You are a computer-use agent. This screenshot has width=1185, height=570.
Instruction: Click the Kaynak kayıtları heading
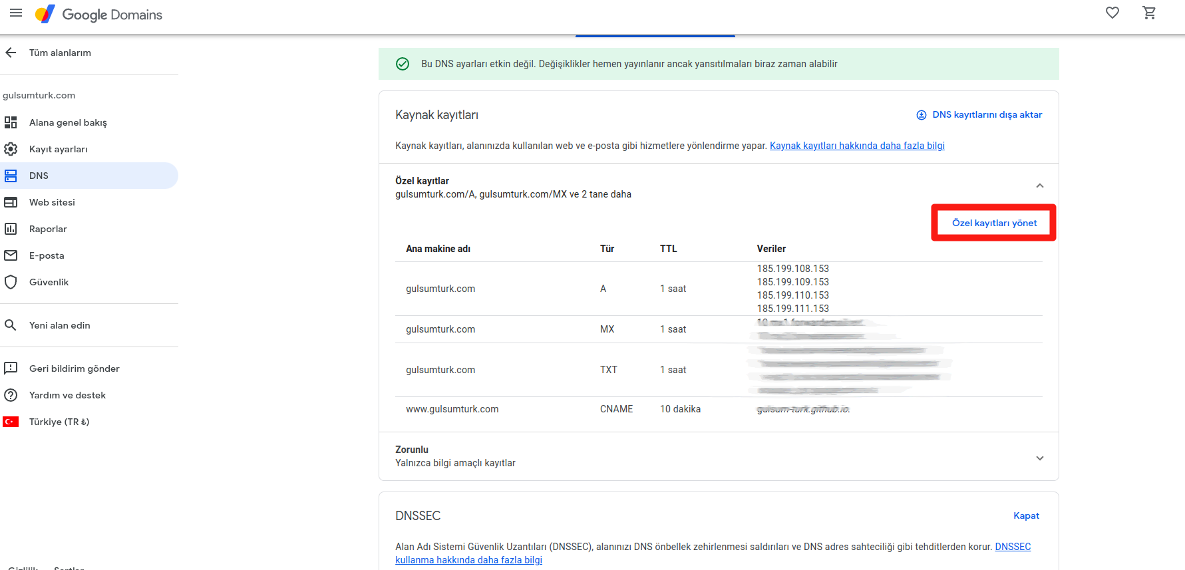click(436, 115)
